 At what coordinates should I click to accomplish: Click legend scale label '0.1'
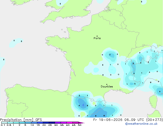[3, 125]
